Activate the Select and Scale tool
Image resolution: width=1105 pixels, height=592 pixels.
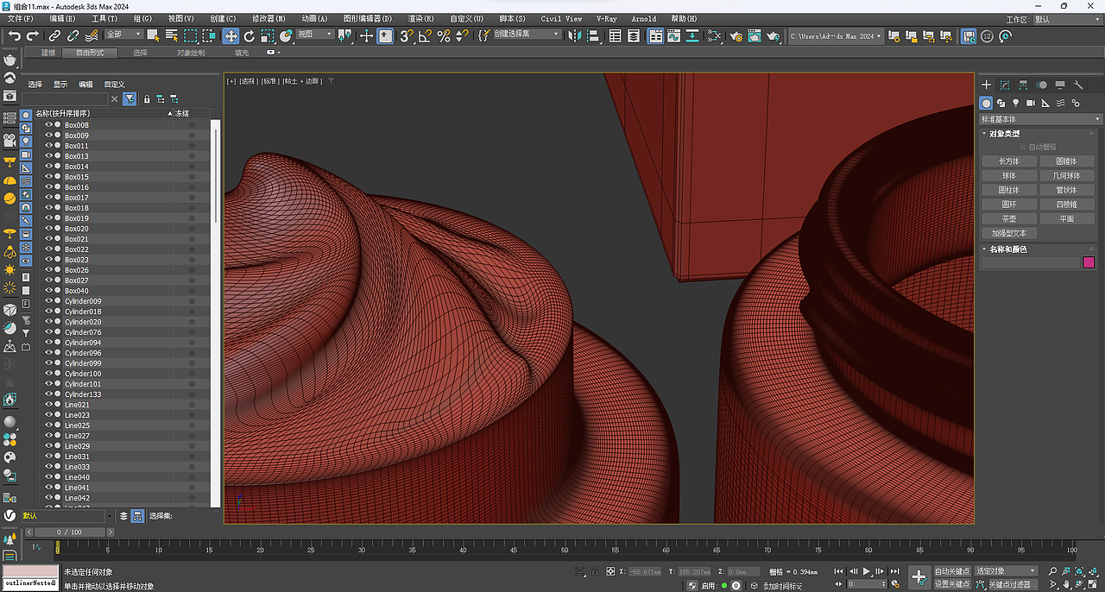(268, 35)
